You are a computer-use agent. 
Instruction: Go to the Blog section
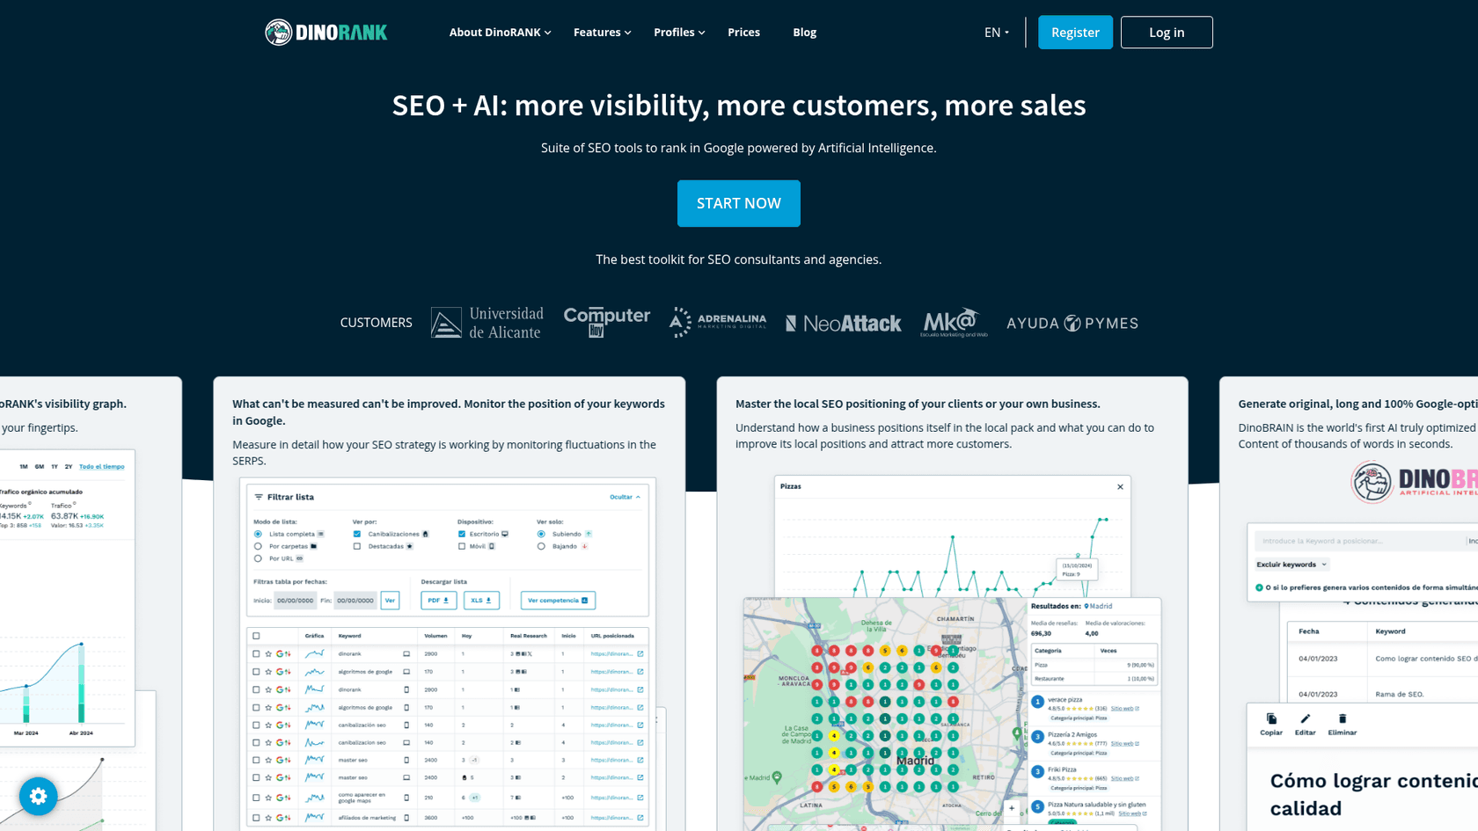(x=804, y=32)
